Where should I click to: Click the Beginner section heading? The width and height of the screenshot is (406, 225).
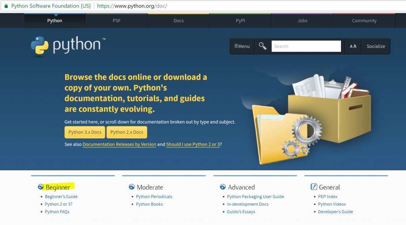[58, 187]
